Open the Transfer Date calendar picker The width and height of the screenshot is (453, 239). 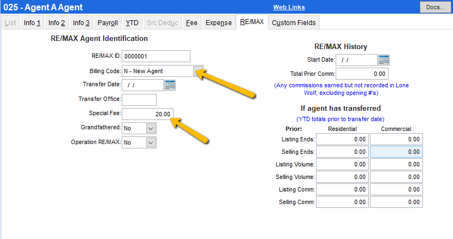170,85
